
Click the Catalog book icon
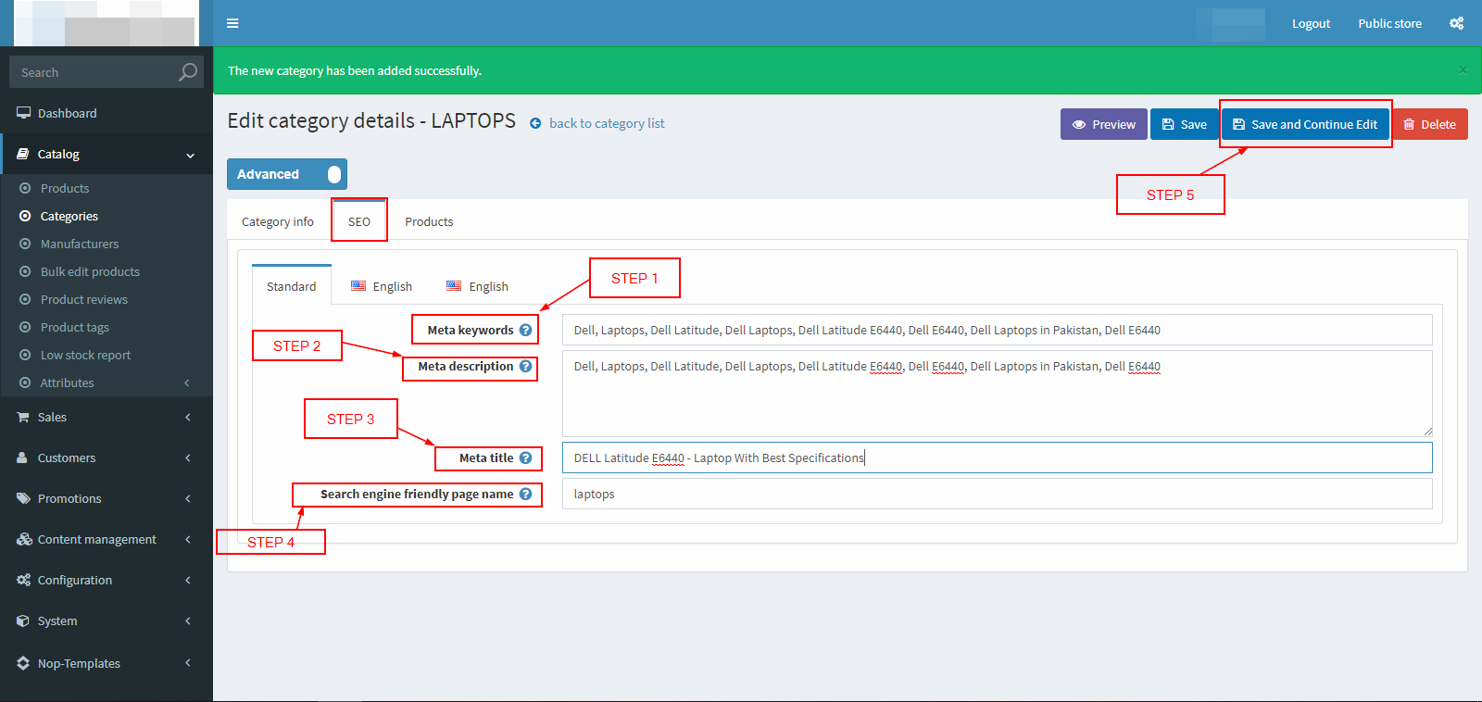point(23,154)
